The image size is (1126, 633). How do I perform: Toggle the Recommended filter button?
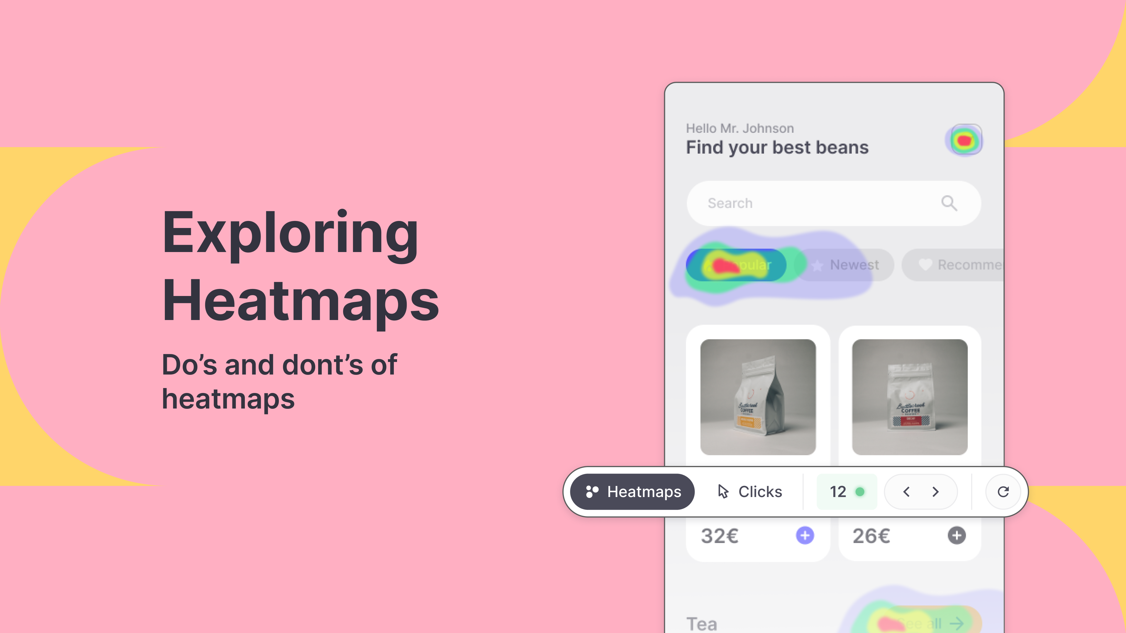tap(959, 264)
